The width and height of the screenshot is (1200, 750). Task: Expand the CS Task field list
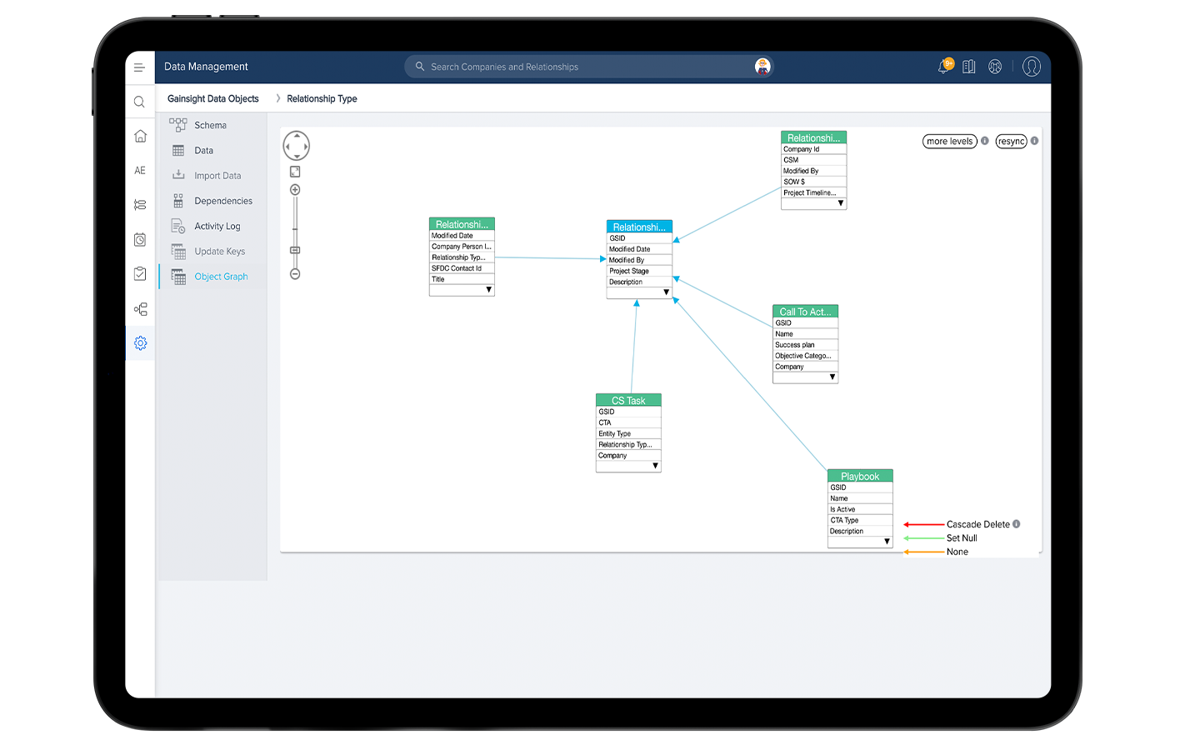pyautogui.click(x=655, y=466)
